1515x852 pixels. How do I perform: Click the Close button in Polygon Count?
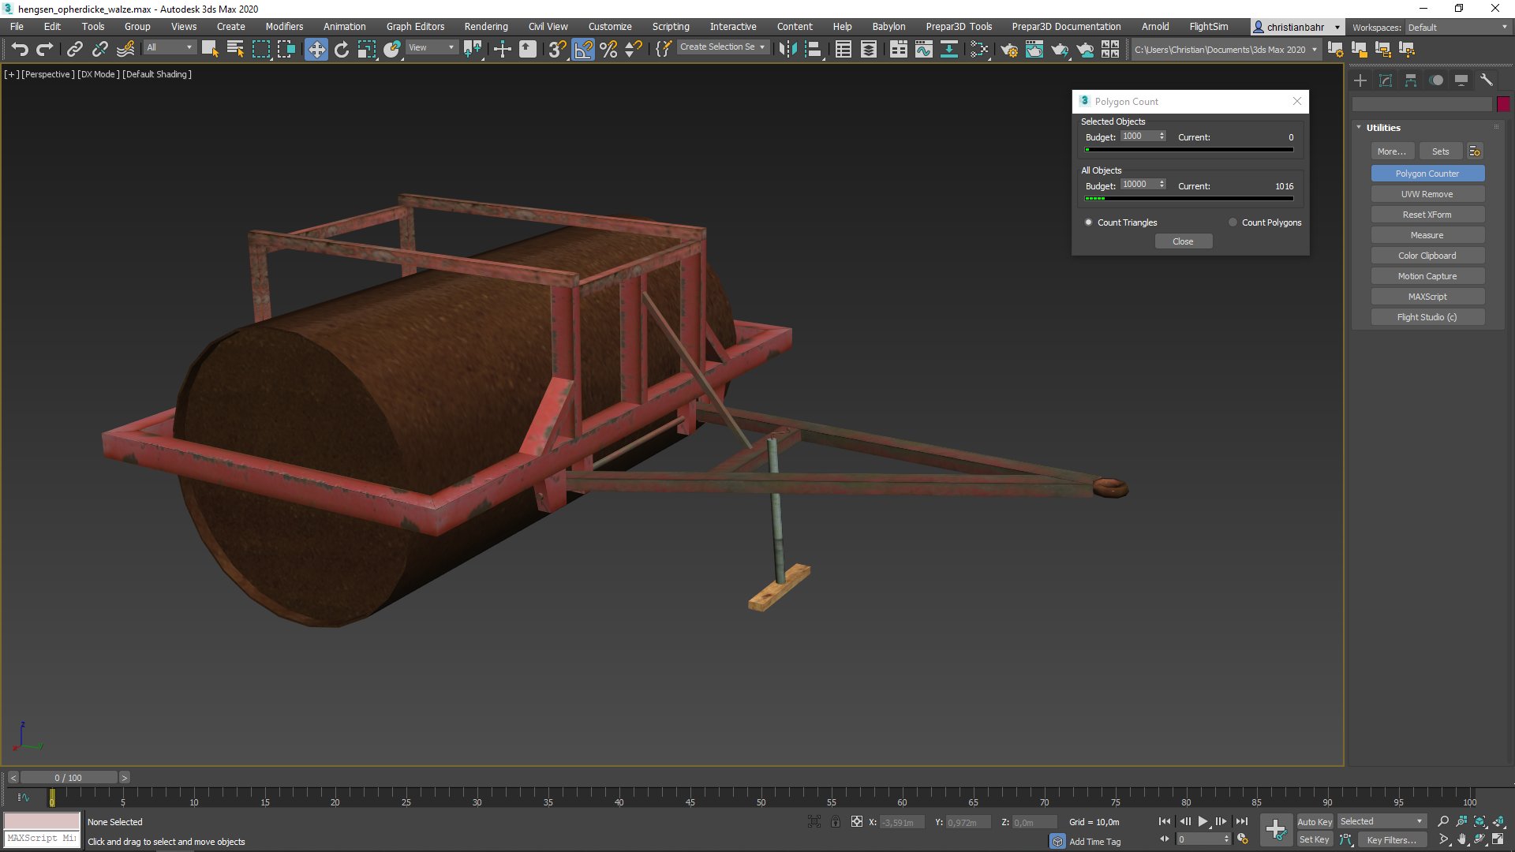(1183, 241)
